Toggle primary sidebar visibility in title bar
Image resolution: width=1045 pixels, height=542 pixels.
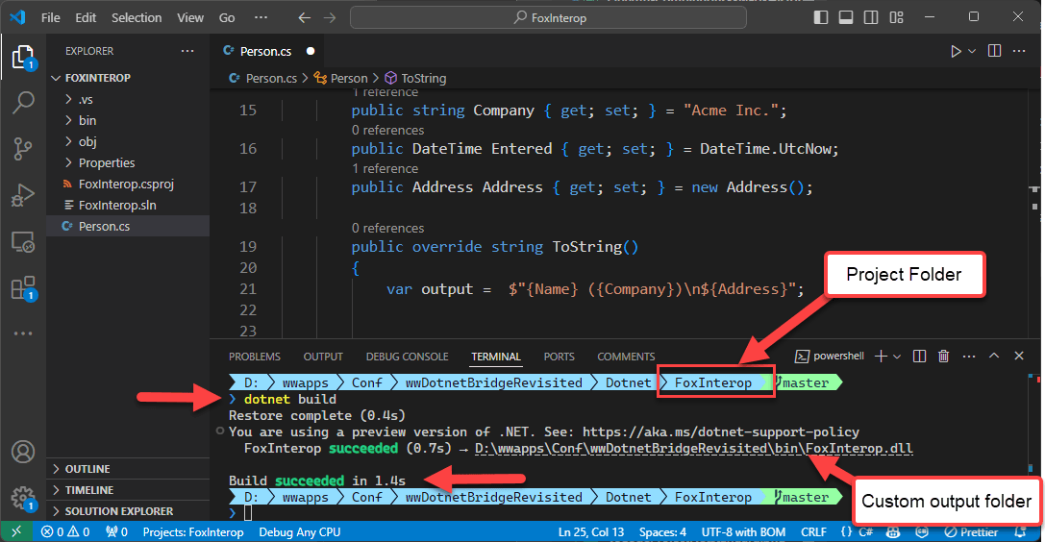tap(821, 17)
